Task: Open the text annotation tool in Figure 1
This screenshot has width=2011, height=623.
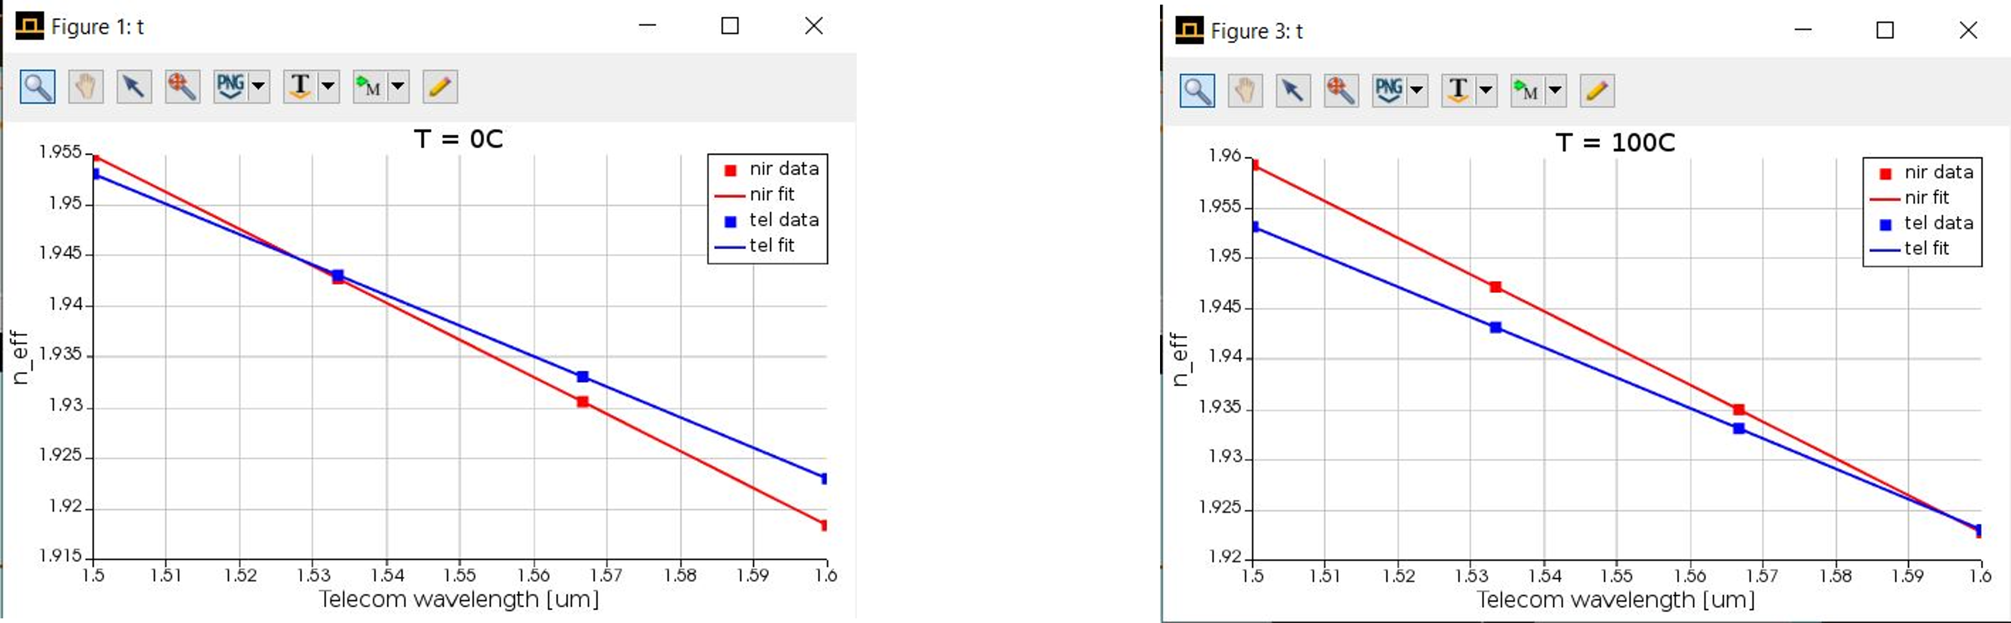Action: (x=299, y=87)
